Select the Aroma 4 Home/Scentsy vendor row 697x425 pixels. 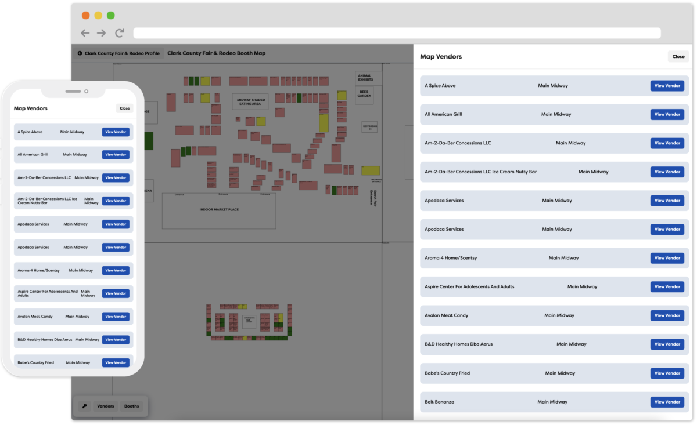pyautogui.click(x=523, y=258)
